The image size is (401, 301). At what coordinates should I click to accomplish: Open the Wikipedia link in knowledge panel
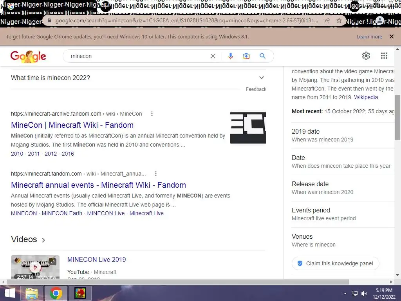pyautogui.click(x=366, y=97)
